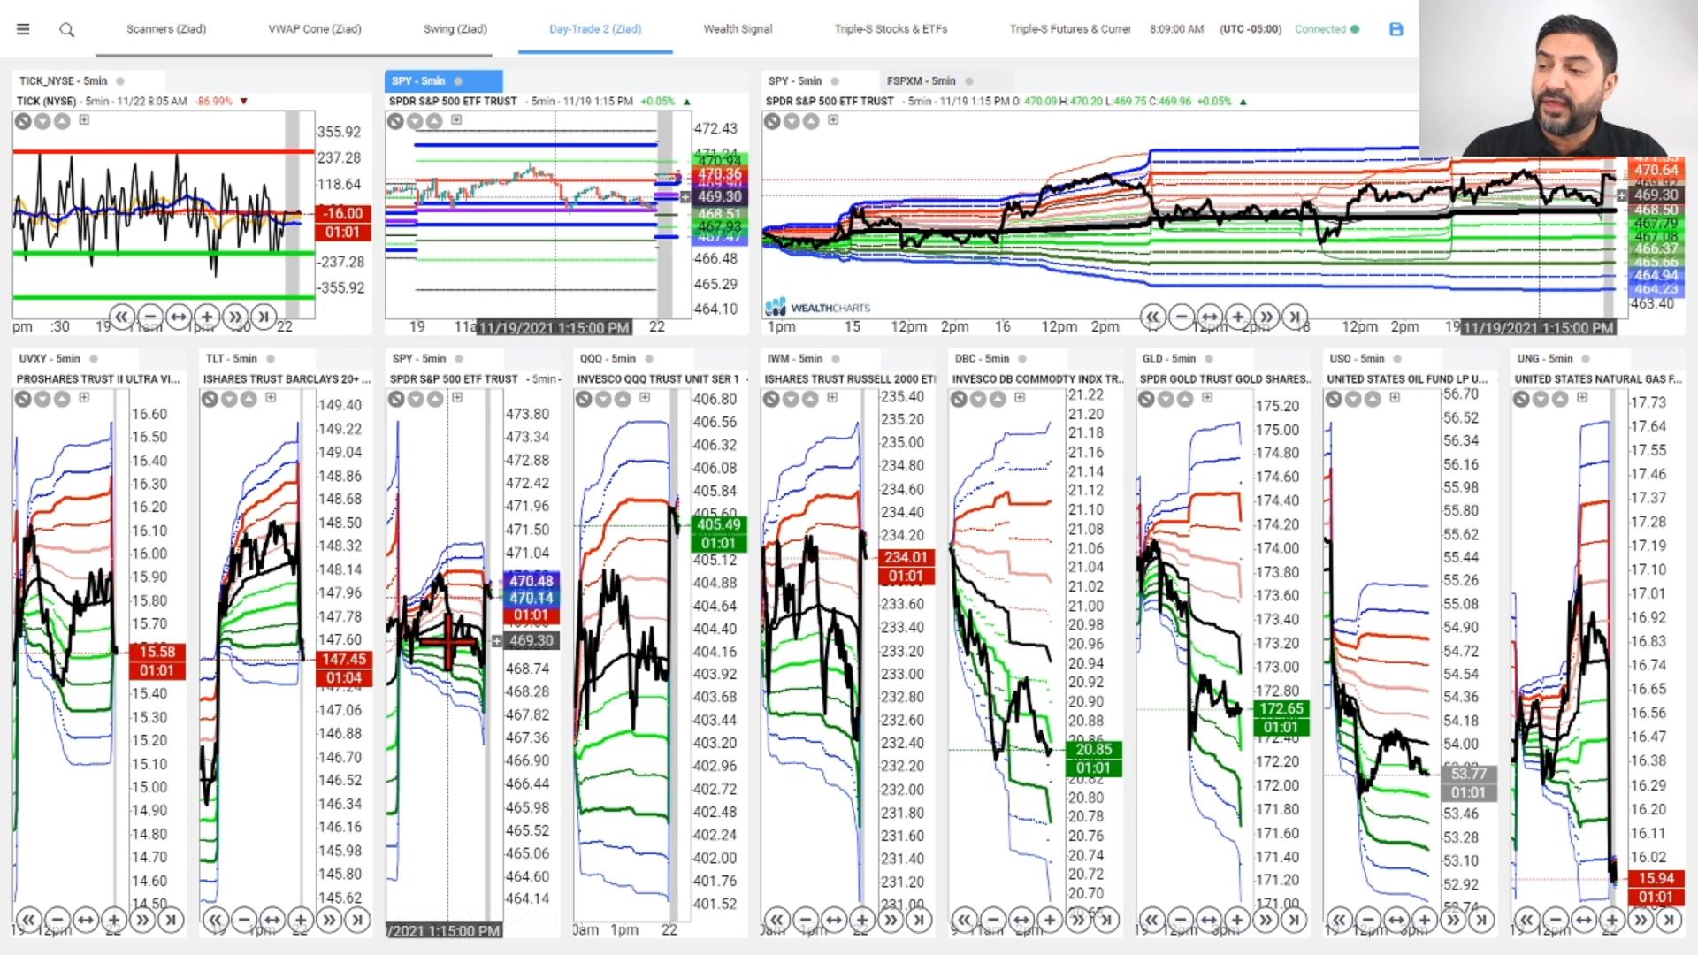Screen dimensions: 1698x955
Task: Click the up-arrow circle on TICK NYSE chart
Action: click(62, 121)
